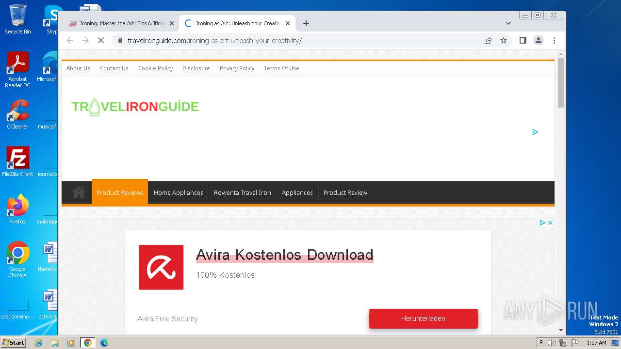Open Recycle Bin desktop icon
The image size is (621, 349).
coord(17,19)
